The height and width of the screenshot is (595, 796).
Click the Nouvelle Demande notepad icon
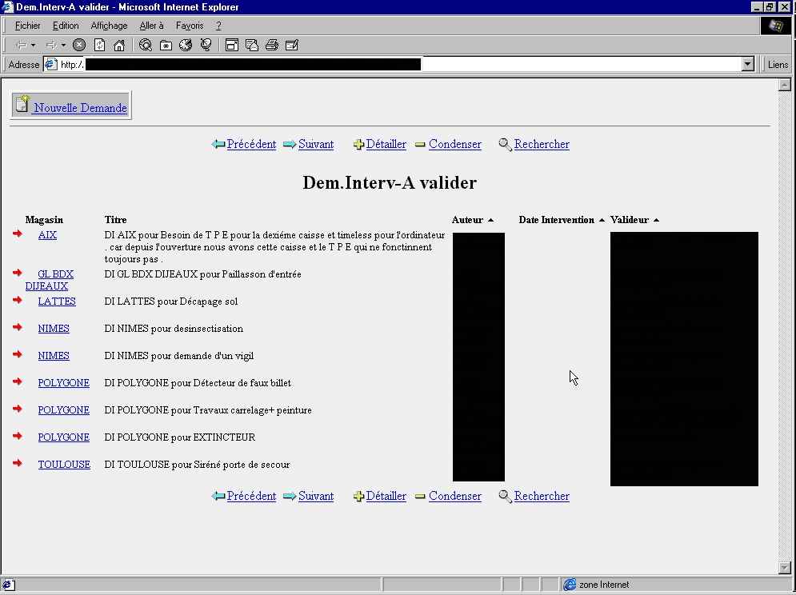pos(22,104)
